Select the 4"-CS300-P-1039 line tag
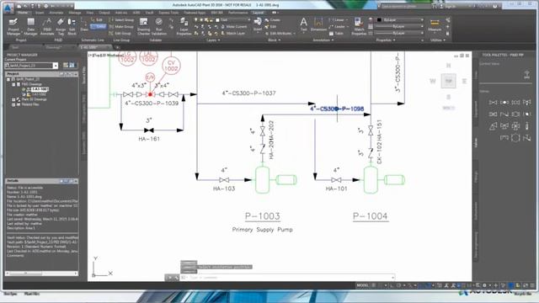 point(152,103)
